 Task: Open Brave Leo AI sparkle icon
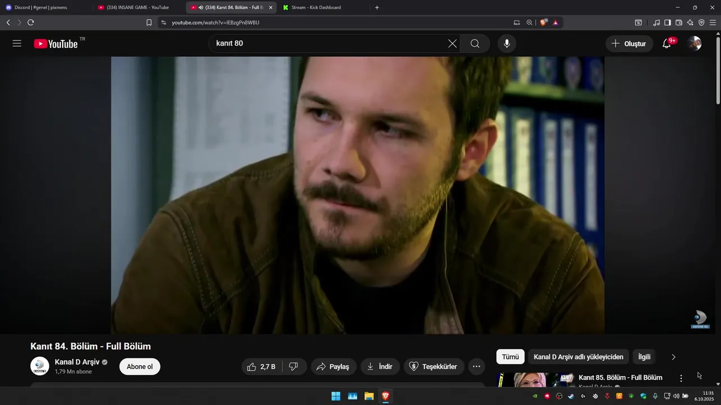690,22
